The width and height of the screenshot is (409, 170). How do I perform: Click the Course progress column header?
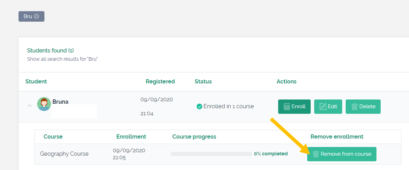click(194, 137)
